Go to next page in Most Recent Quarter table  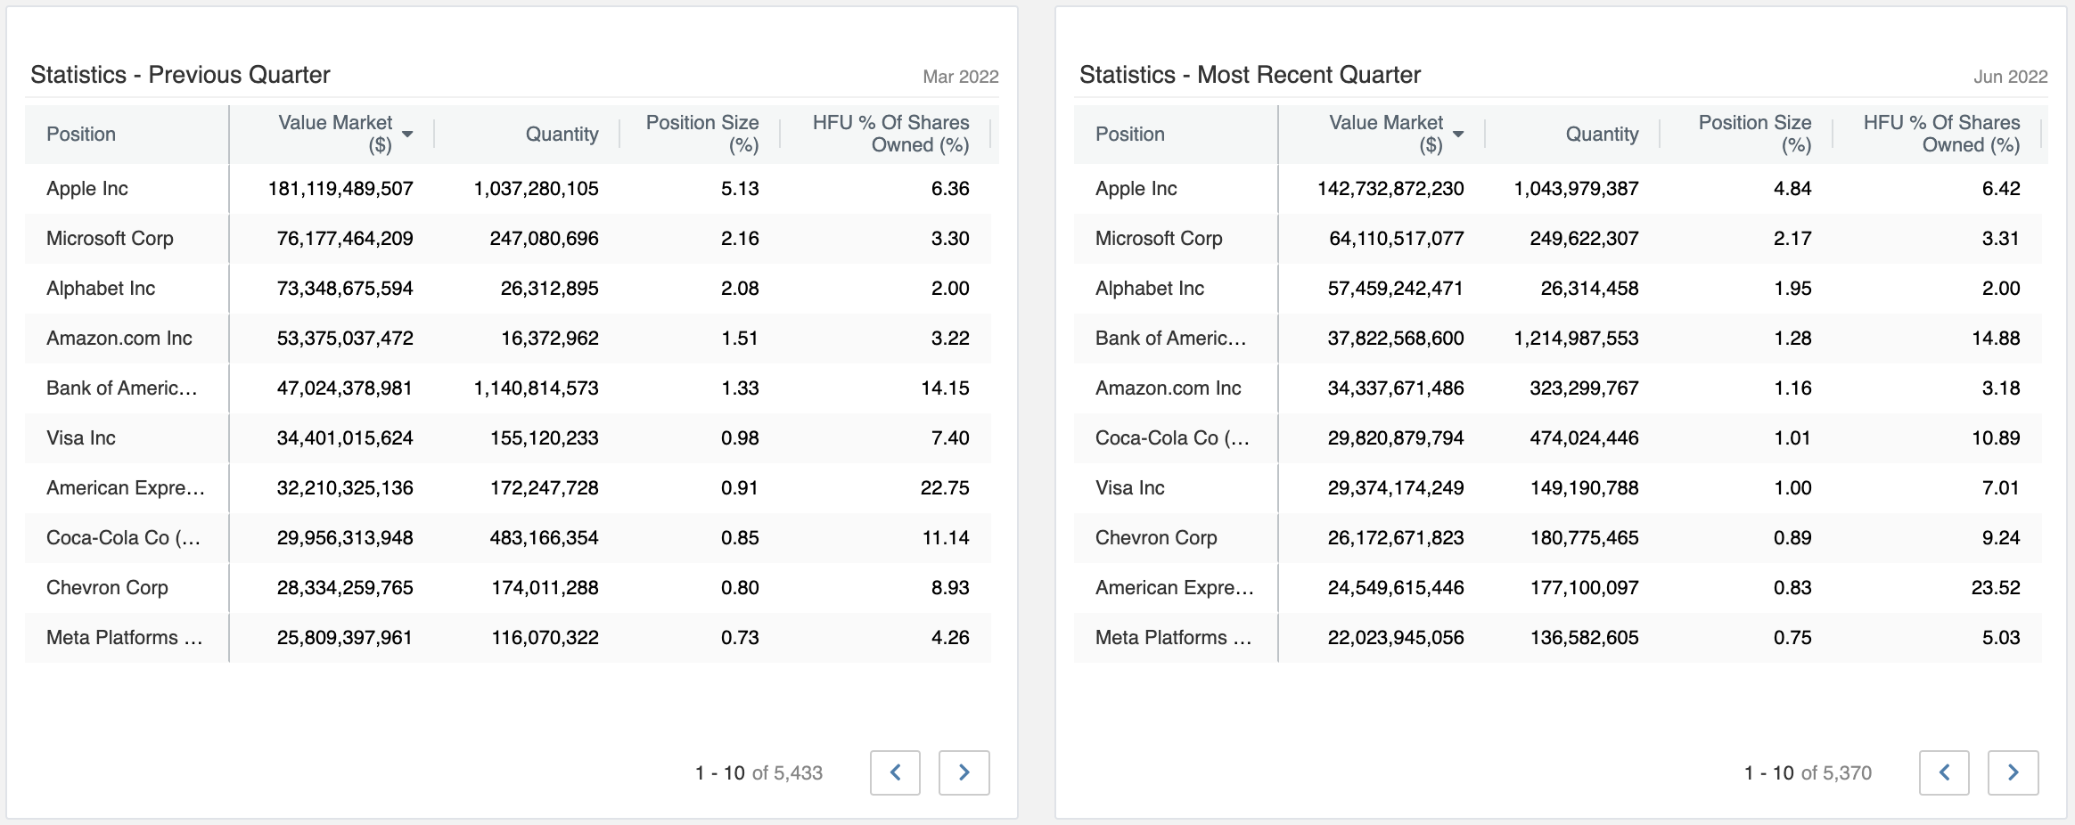click(x=2013, y=772)
